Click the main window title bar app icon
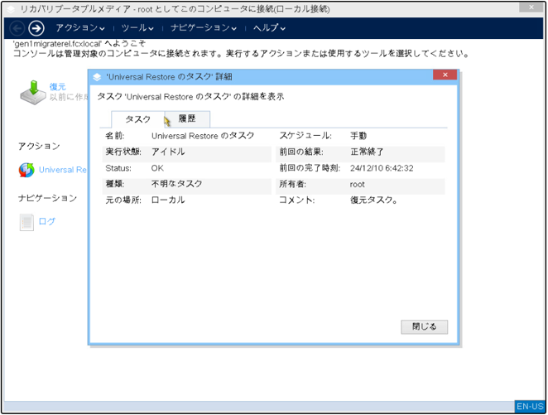This screenshot has width=548, height=415. click(11, 9)
